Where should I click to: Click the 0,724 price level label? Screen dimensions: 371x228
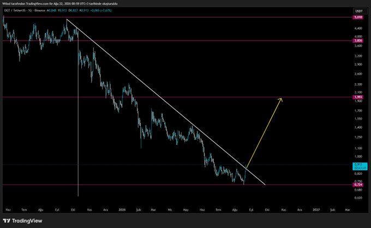358,184
